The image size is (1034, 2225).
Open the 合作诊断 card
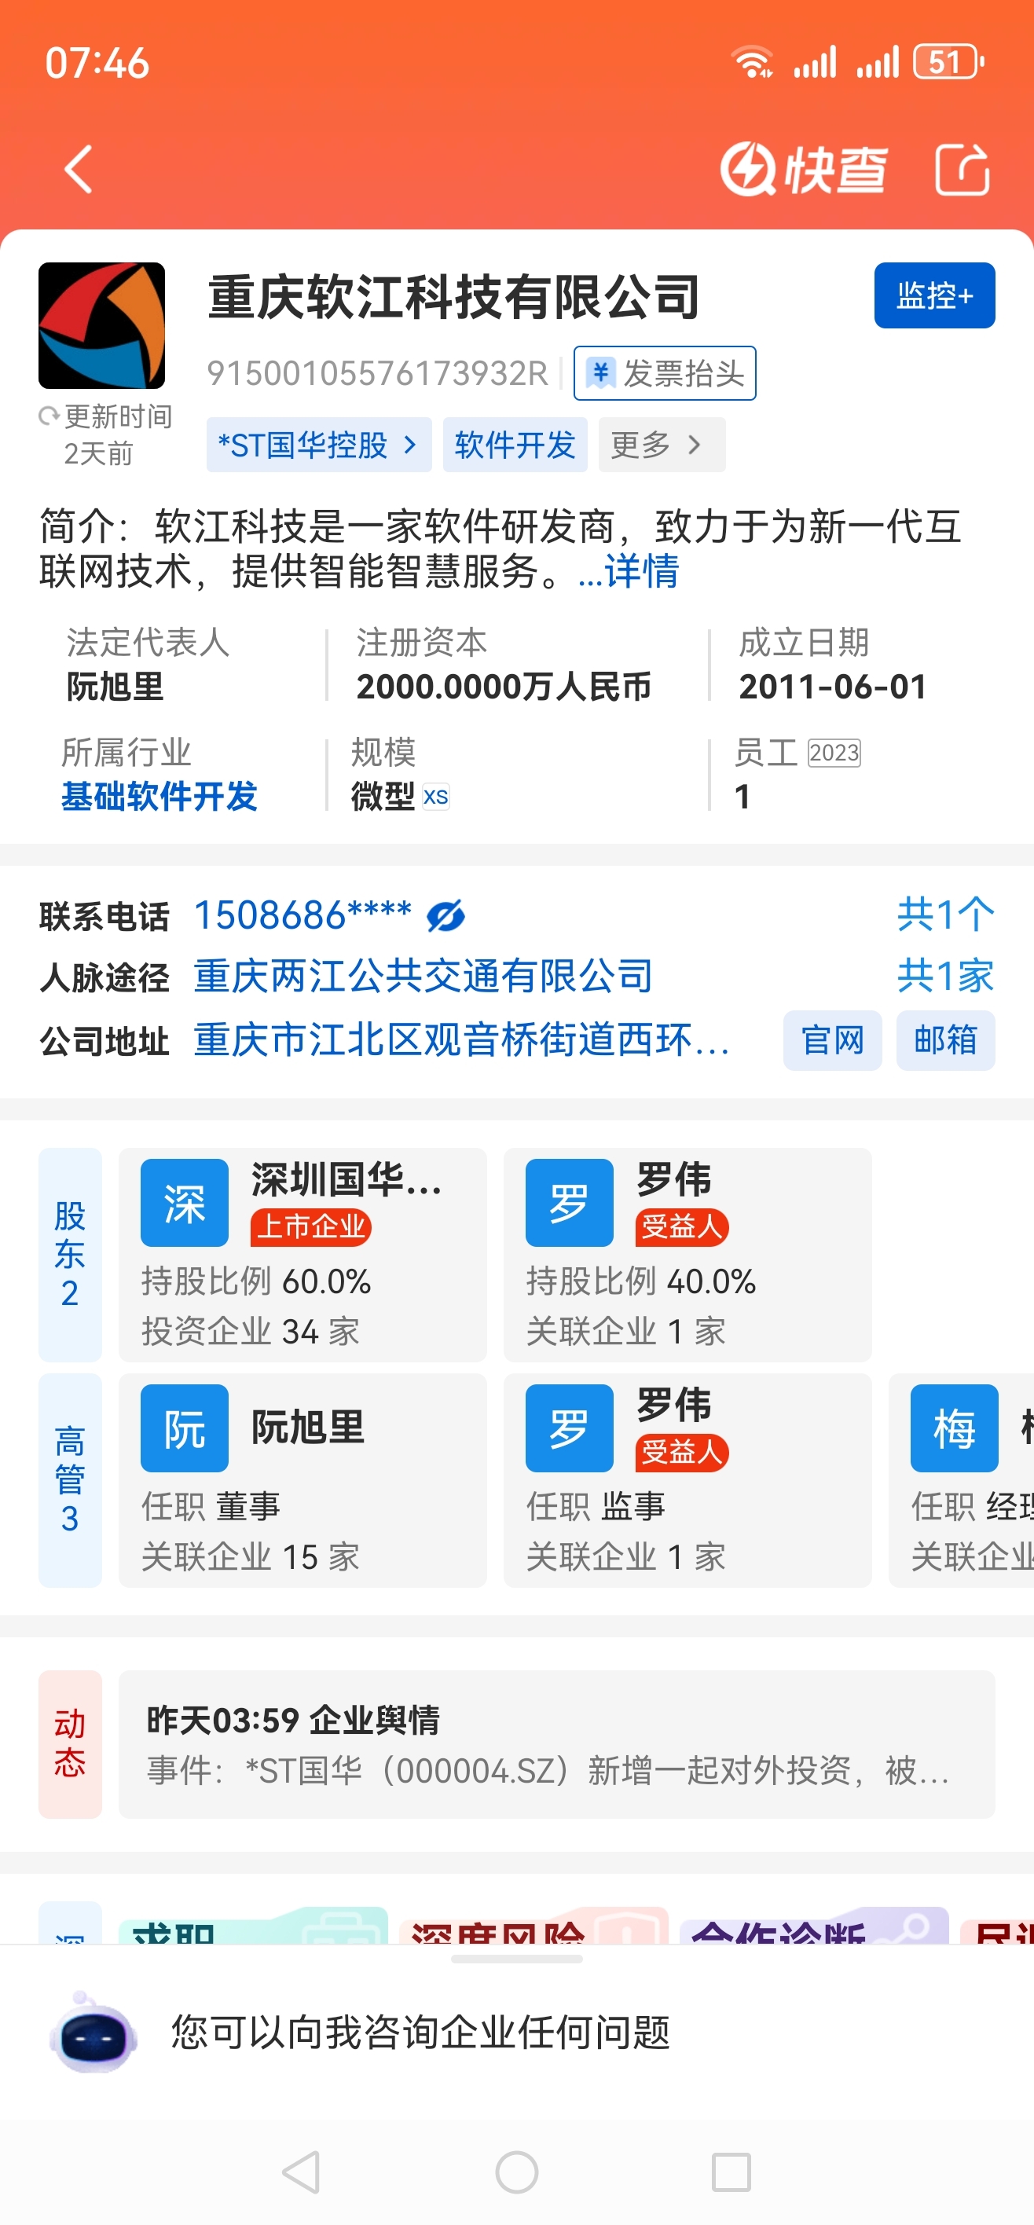coord(815,1926)
